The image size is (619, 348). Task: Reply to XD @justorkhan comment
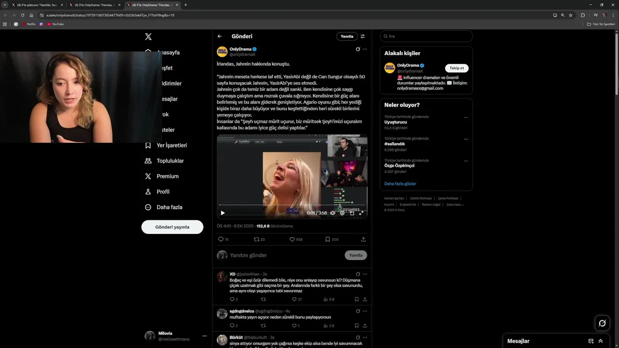pos(234,299)
